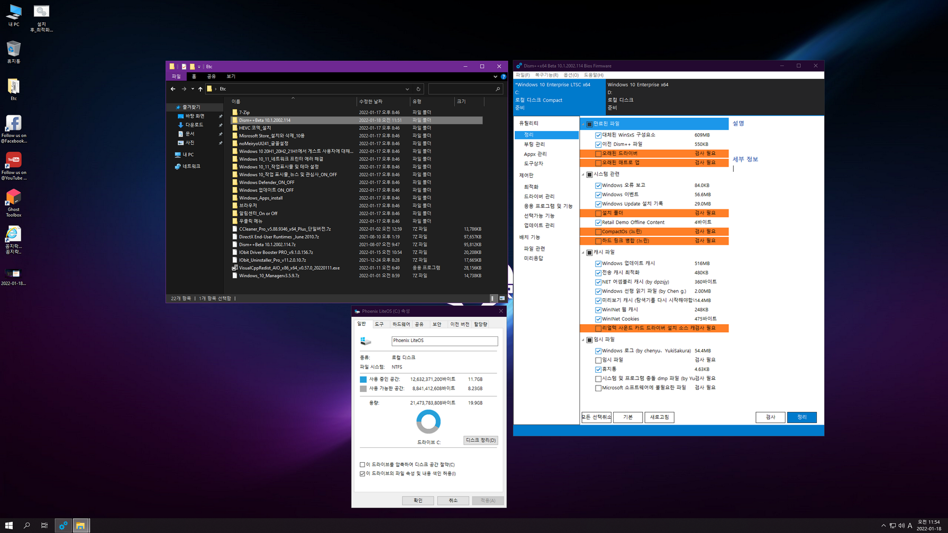Sort the Explorer file list by 수정한 날짜 column
The width and height of the screenshot is (948, 533).
click(384, 102)
